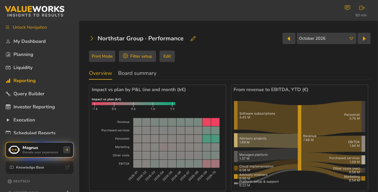This screenshot has width=378, height=192.
Task: Click the Edit button
Action: [x=167, y=56]
